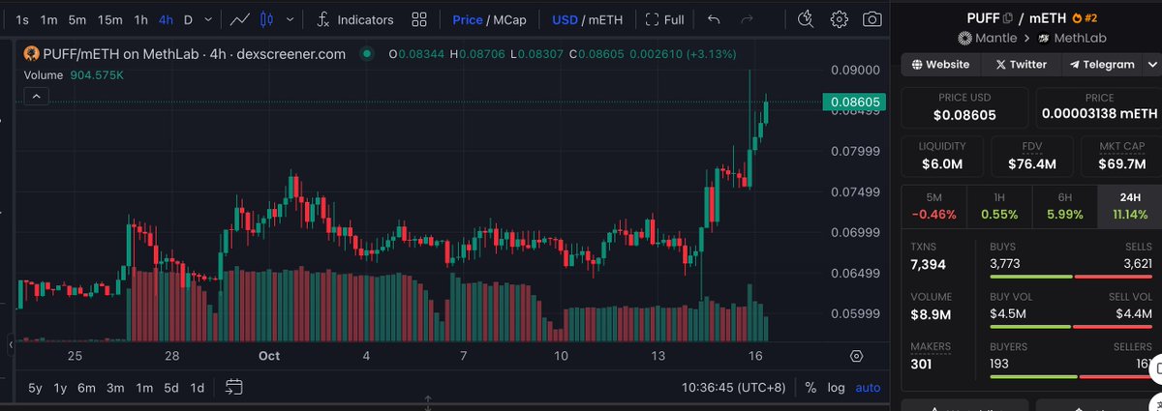Select the 6H stats period tab

coord(1065,206)
